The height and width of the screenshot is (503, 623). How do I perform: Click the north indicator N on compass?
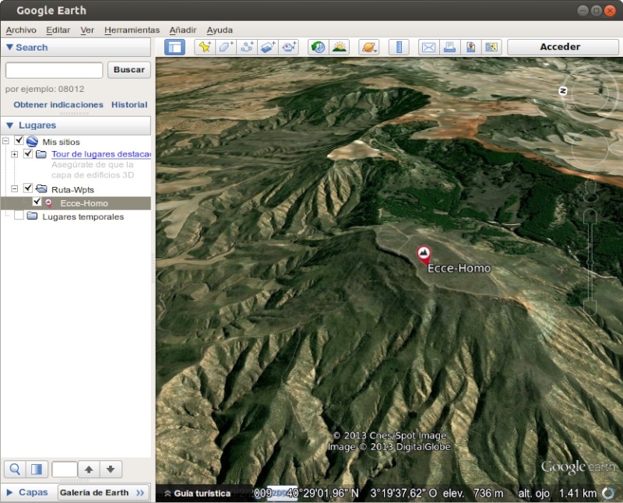tap(562, 91)
